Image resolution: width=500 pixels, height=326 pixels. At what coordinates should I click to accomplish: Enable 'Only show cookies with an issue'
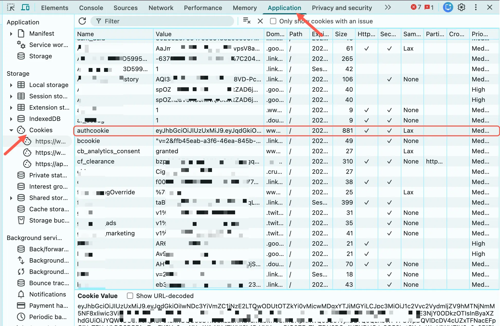pos(273,21)
